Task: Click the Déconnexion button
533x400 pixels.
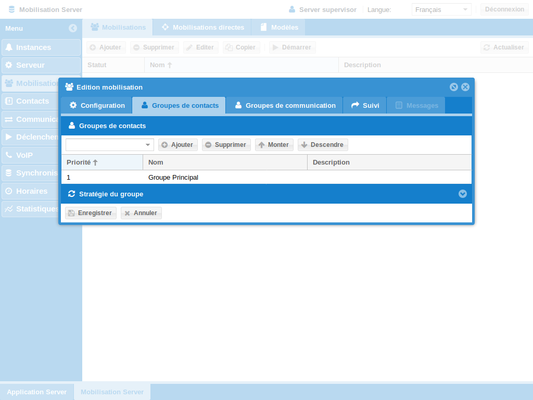Action: (504, 9)
